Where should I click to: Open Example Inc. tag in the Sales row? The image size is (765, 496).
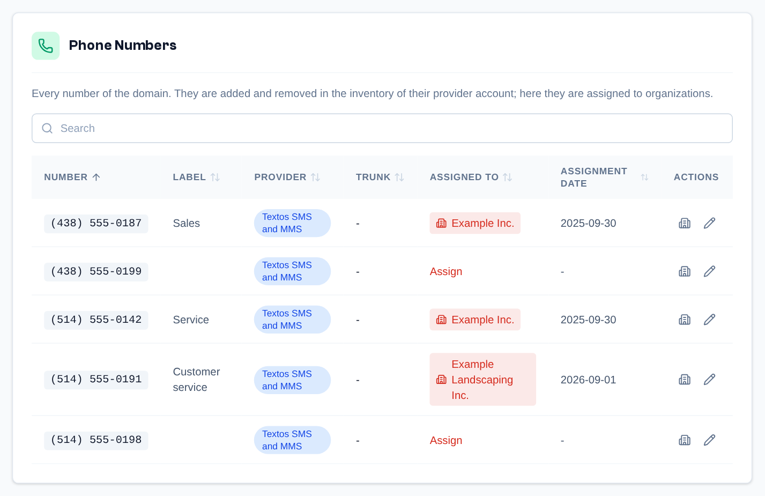tap(475, 223)
